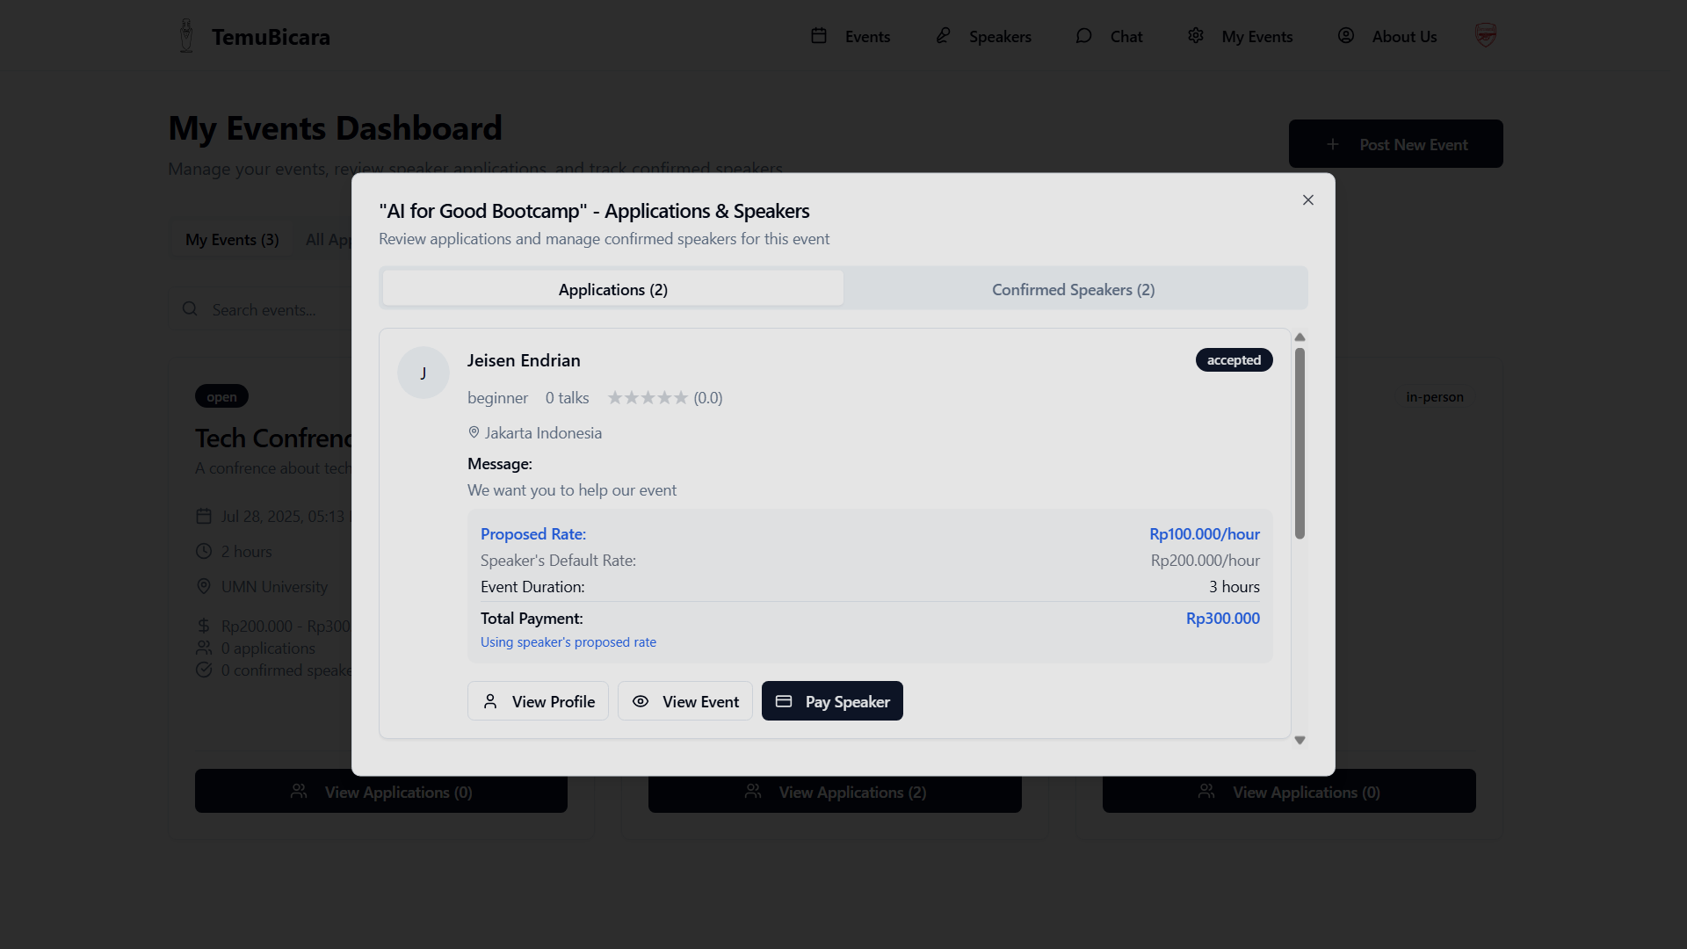Click the star rating of Jeisen Endrian
The image size is (1687, 949).
tap(648, 398)
